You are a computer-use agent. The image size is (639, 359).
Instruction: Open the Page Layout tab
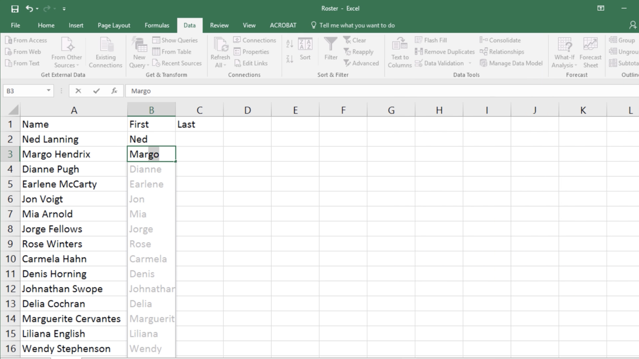pyautogui.click(x=114, y=25)
